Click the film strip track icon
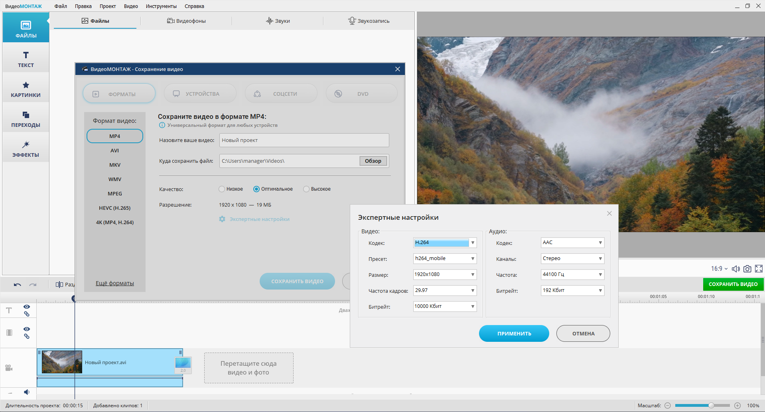 (x=9, y=333)
